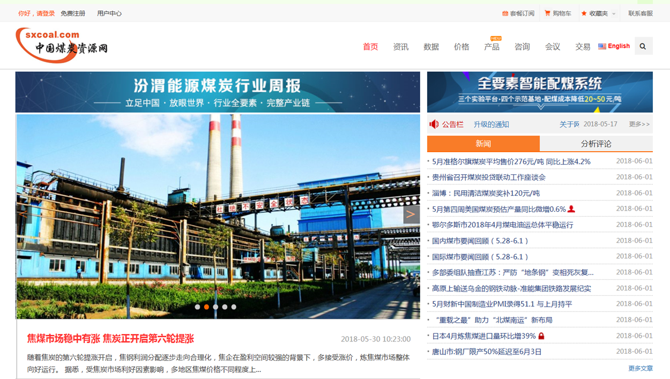The width and height of the screenshot is (670, 379).
Task: Click the search magnifier icon
Action: [643, 47]
